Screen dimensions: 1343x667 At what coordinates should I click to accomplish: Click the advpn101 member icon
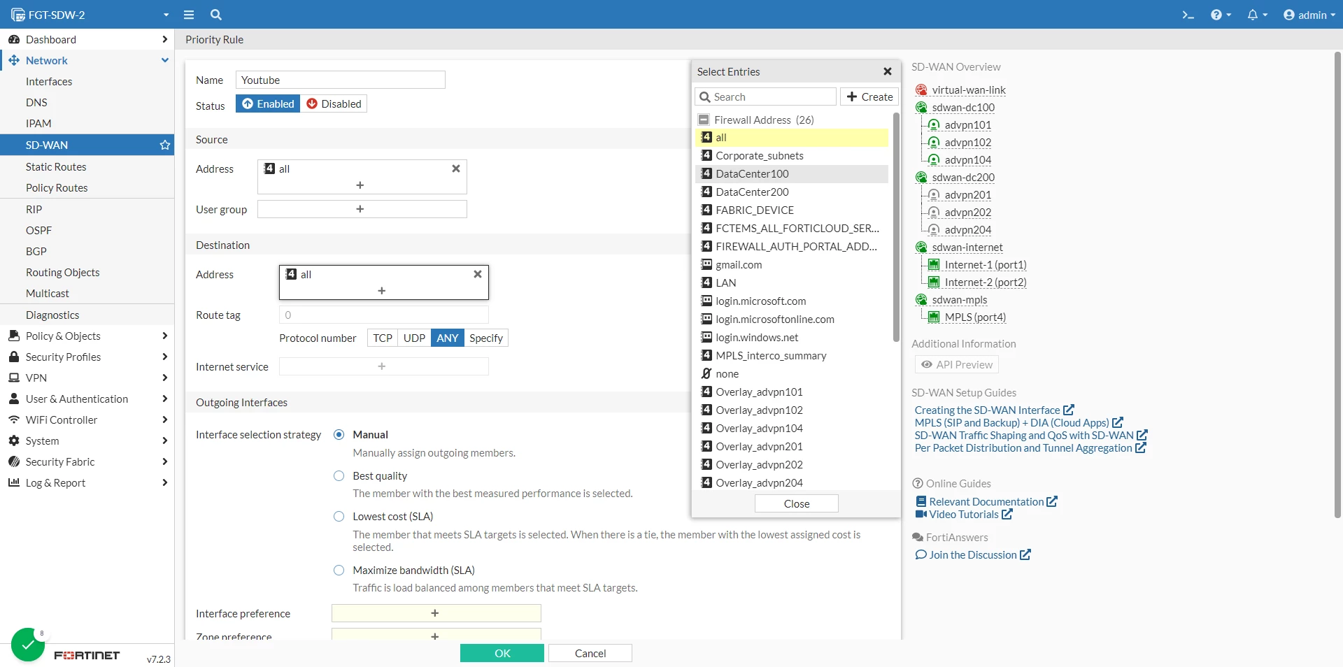934,125
